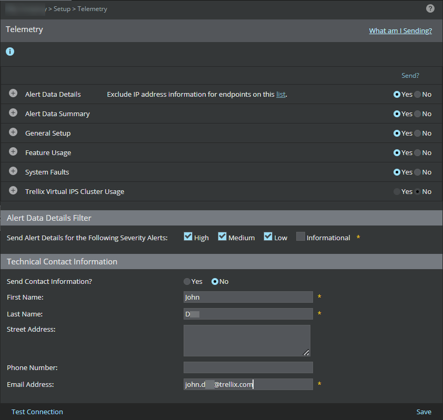Select Yes for System Faults
443x420 pixels.
click(397, 172)
